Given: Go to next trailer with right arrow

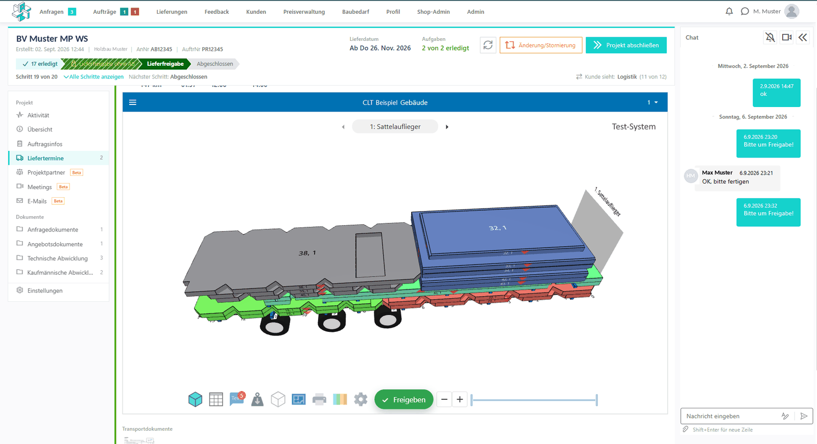Looking at the screenshot, I should pos(447,127).
